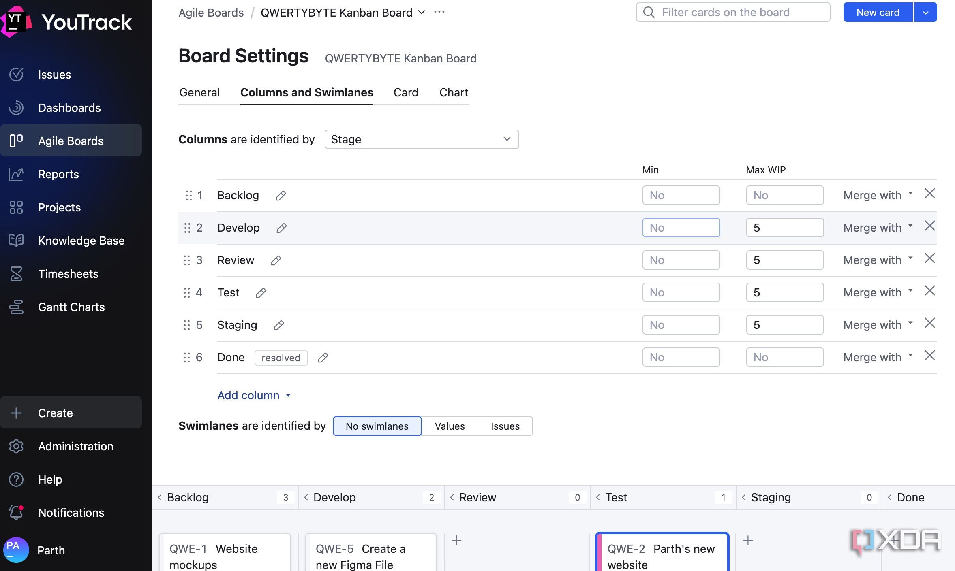Select Issues swimlanes option
The image size is (955, 571).
[x=505, y=426]
